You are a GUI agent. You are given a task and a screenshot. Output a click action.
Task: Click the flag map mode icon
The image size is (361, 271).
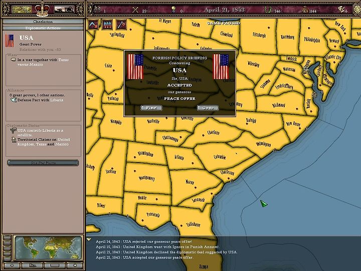pyautogui.click(x=121, y=25)
